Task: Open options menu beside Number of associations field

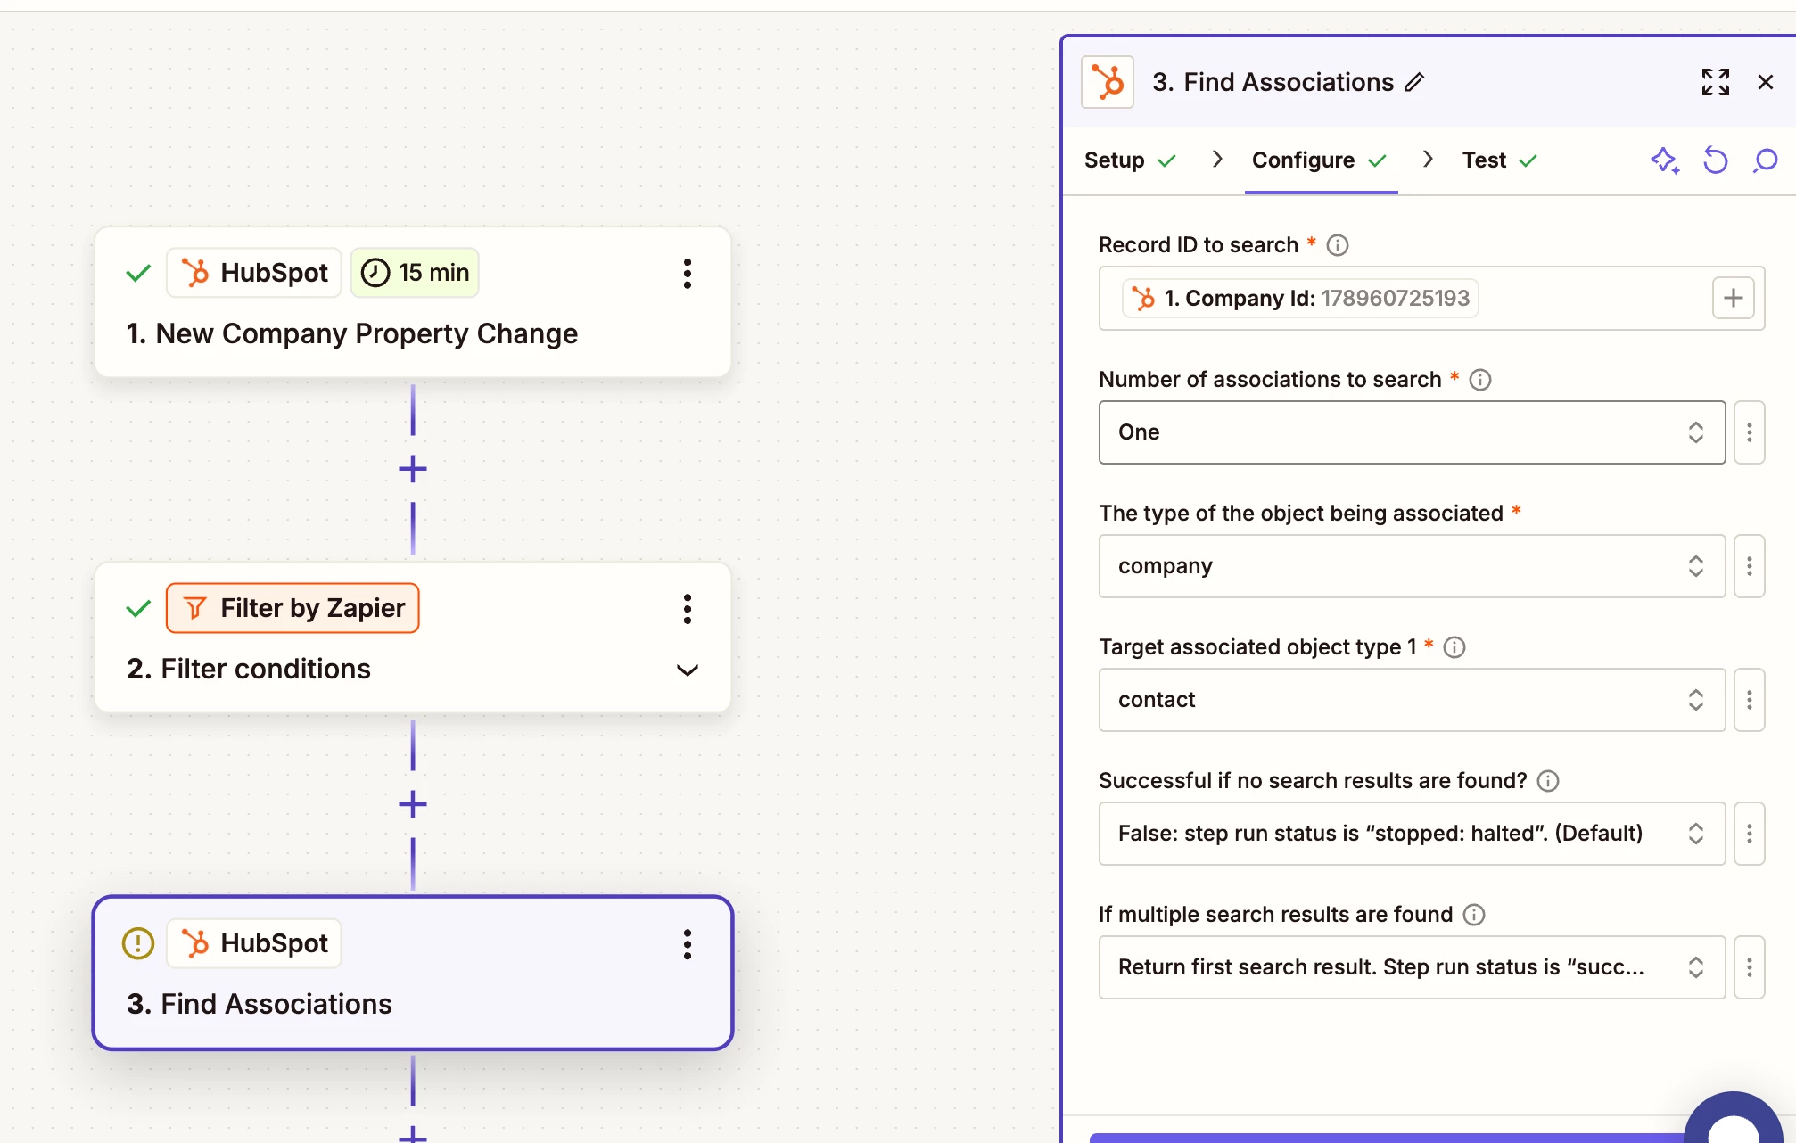Action: tap(1750, 432)
